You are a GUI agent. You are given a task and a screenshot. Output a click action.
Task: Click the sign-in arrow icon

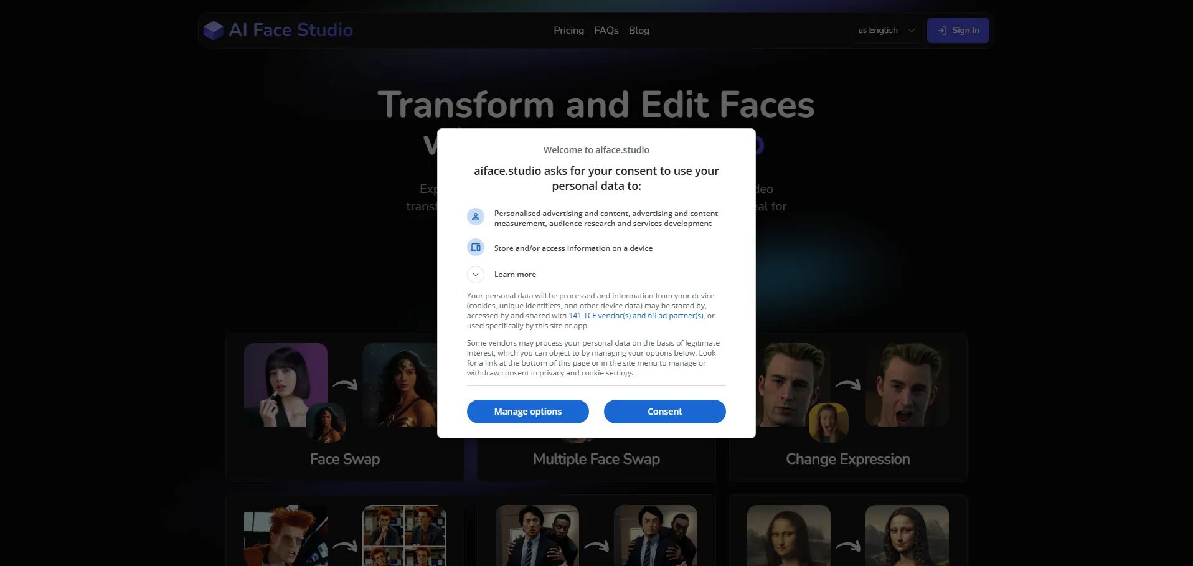942,31
